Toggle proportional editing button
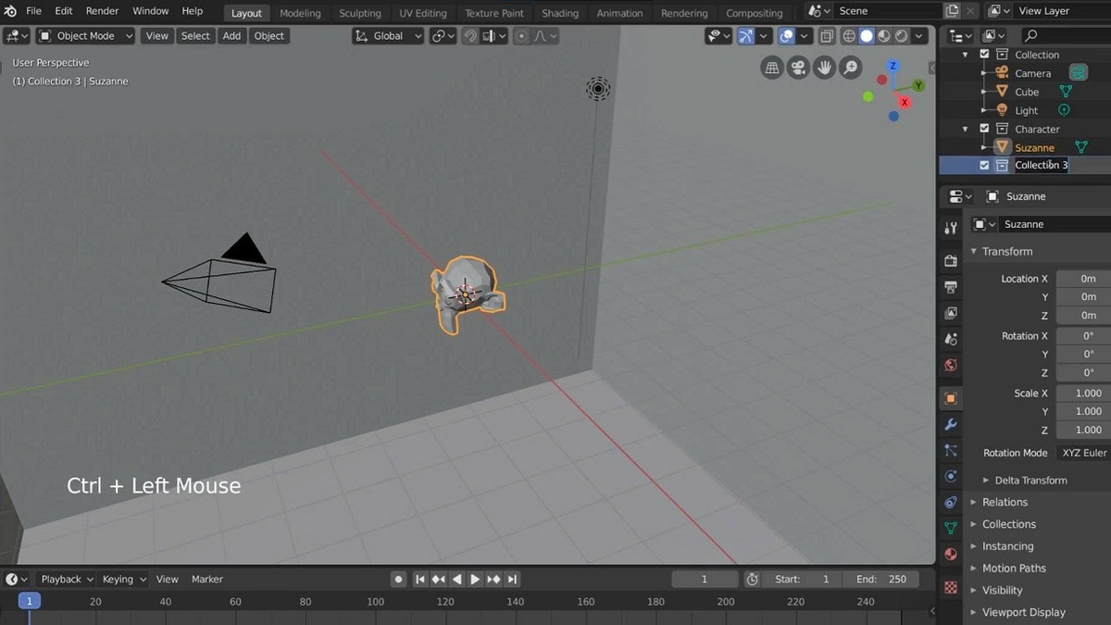1111x625 pixels. 521,36
